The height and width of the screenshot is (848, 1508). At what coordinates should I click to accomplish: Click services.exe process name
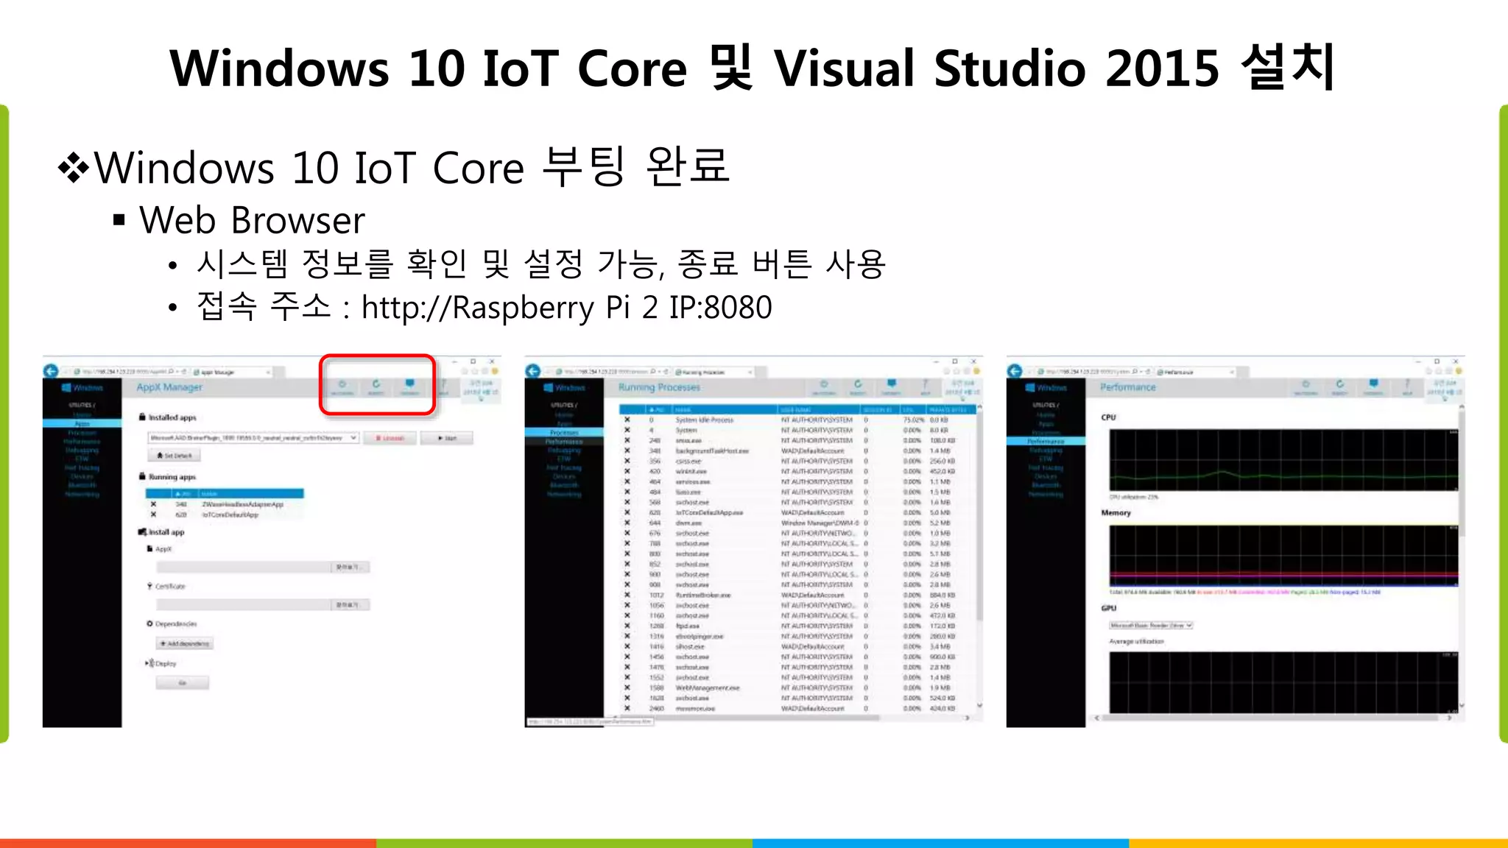pos(693,481)
